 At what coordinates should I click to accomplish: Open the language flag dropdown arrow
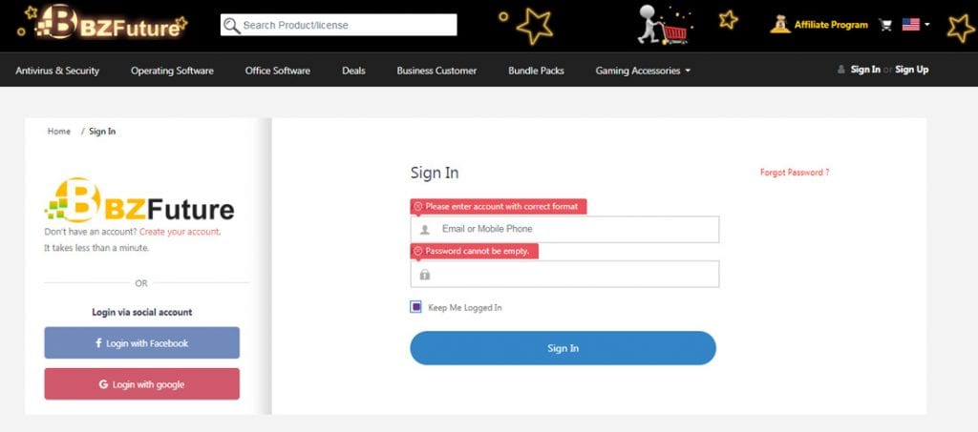927,25
